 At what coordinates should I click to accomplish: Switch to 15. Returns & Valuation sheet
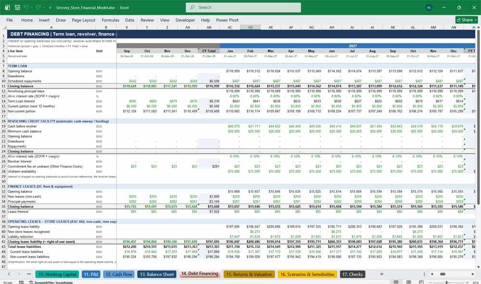click(249, 274)
